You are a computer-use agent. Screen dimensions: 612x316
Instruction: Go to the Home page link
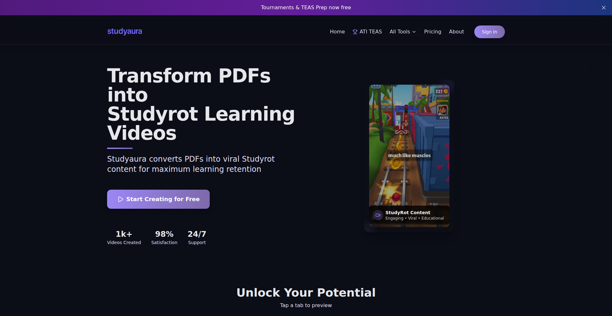[337, 32]
